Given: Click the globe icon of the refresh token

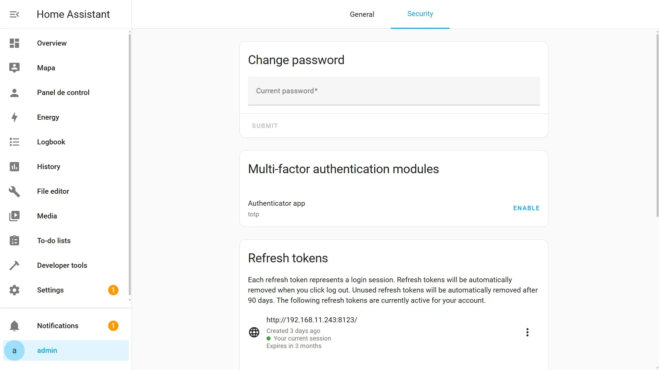Looking at the screenshot, I should [254, 332].
